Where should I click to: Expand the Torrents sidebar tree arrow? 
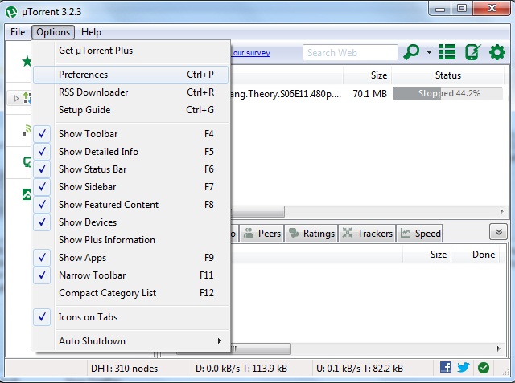click(x=16, y=98)
